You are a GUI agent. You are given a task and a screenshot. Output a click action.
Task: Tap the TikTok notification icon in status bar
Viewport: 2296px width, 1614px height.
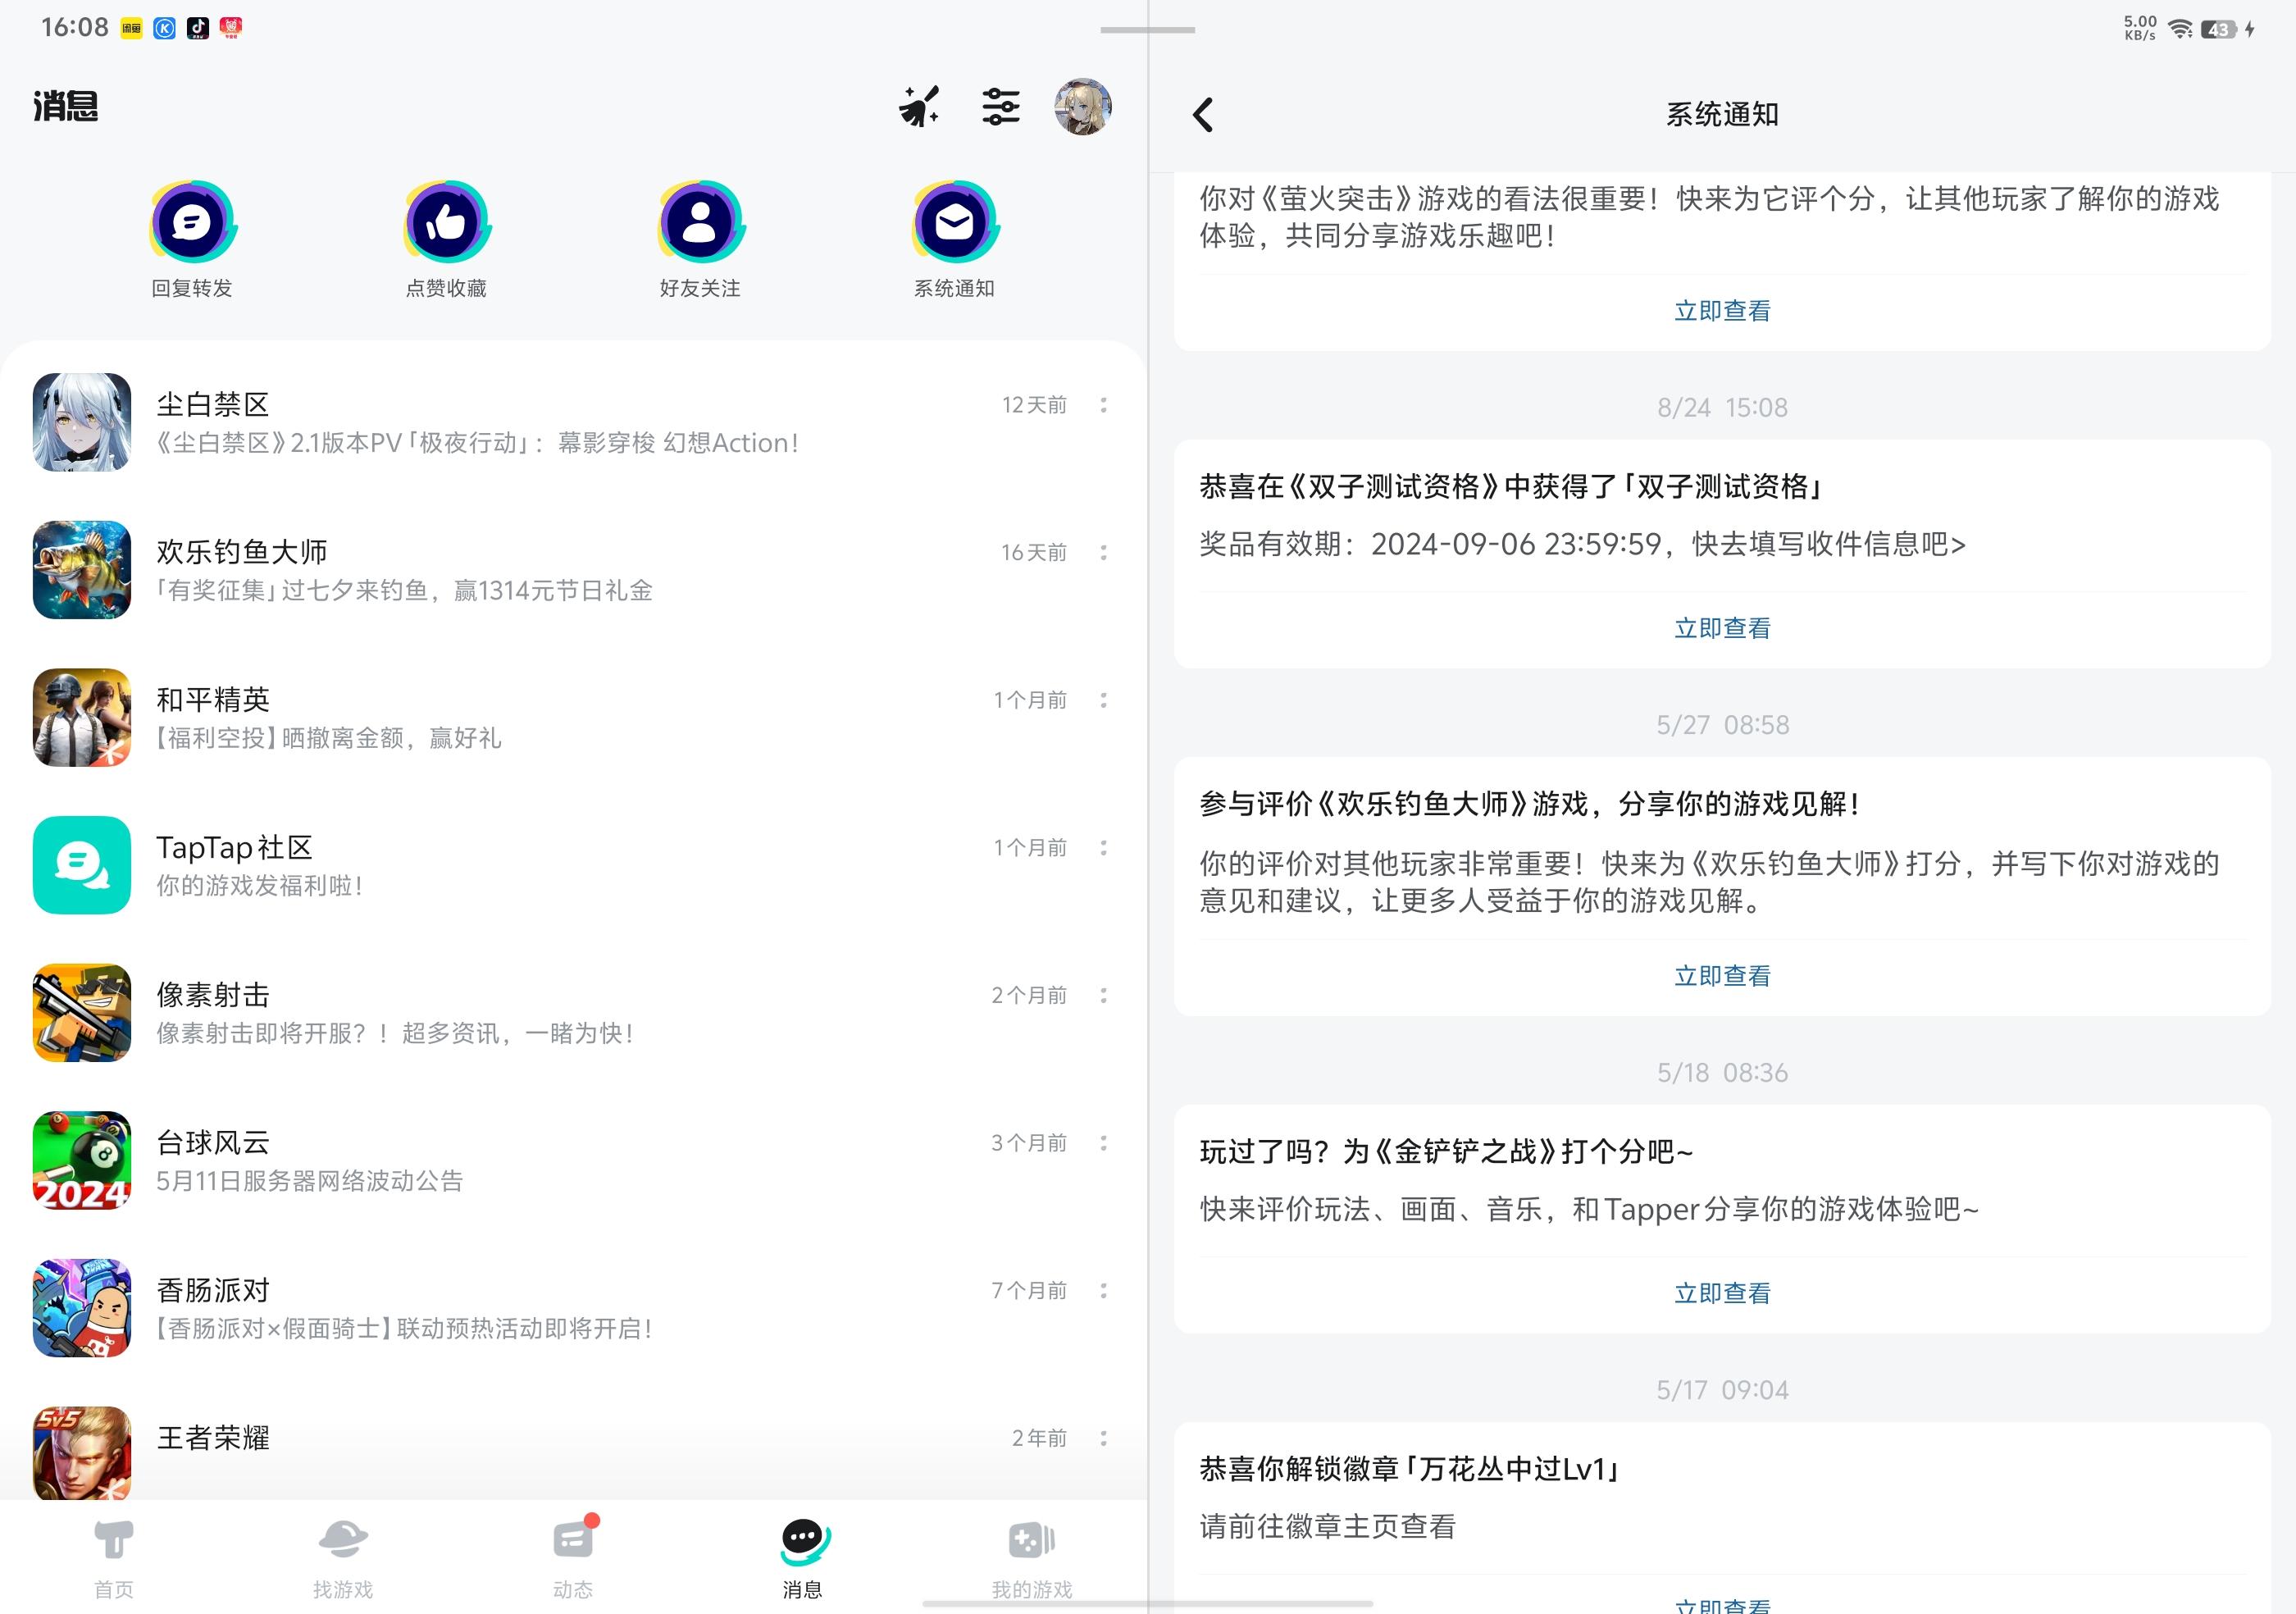198,28
